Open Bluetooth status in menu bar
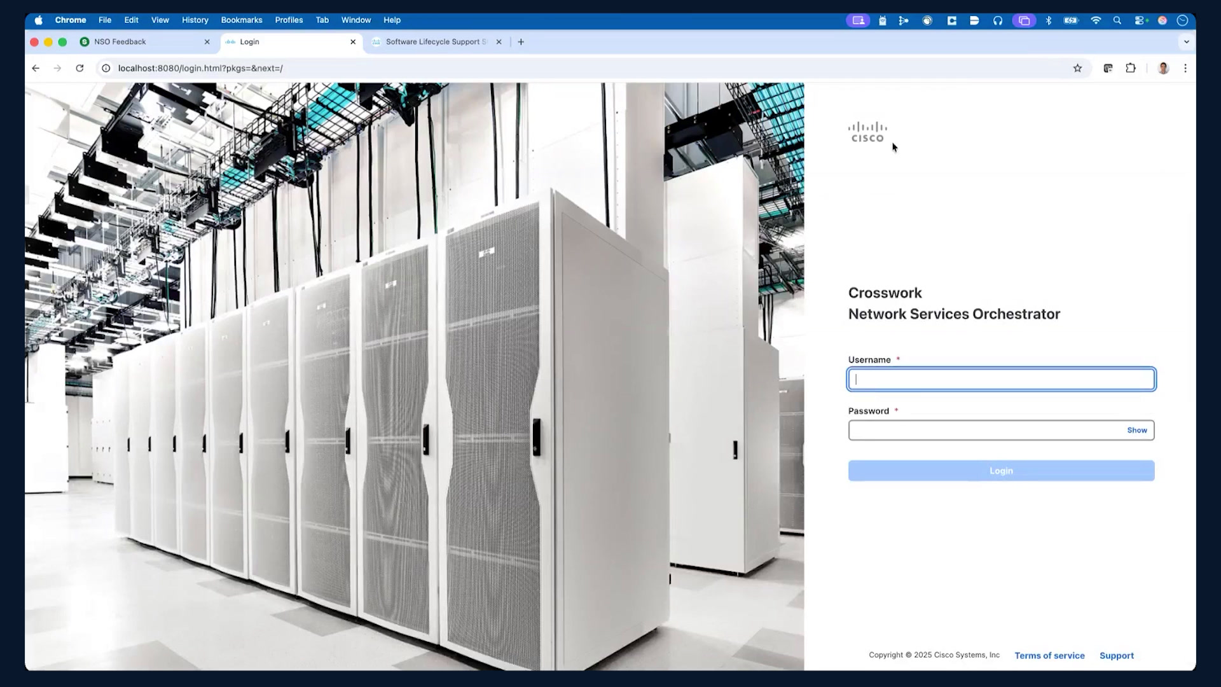 pyautogui.click(x=1049, y=20)
